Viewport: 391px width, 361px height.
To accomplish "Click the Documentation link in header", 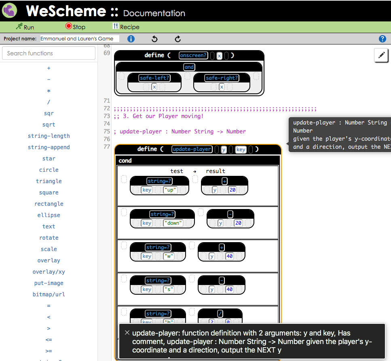I will tap(154, 13).
